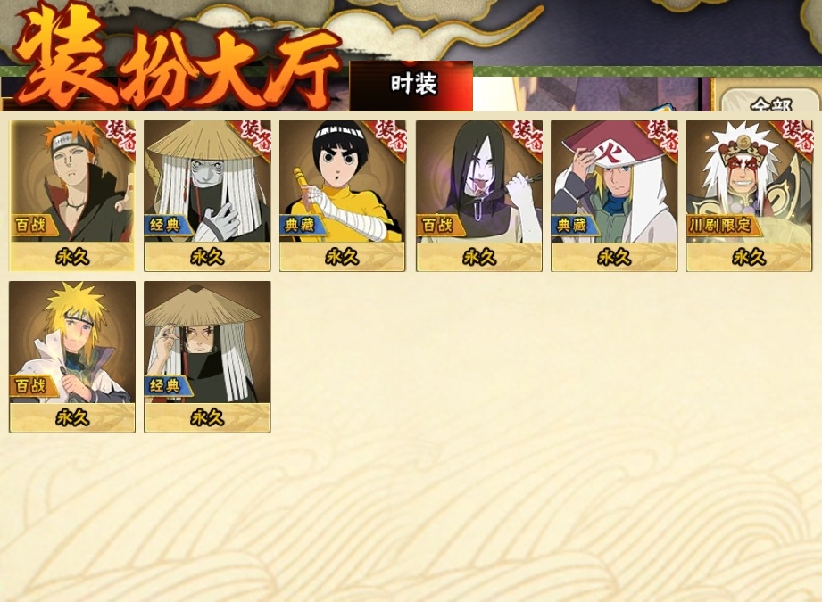Select the Orochimaru 百战 costume card

[479, 196]
